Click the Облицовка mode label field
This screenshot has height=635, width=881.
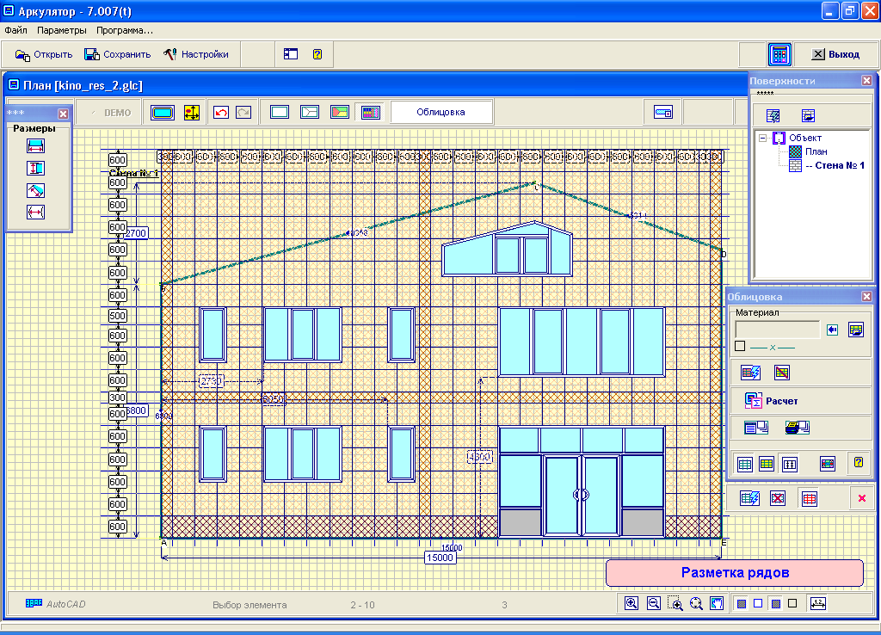click(x=441, y=112)
